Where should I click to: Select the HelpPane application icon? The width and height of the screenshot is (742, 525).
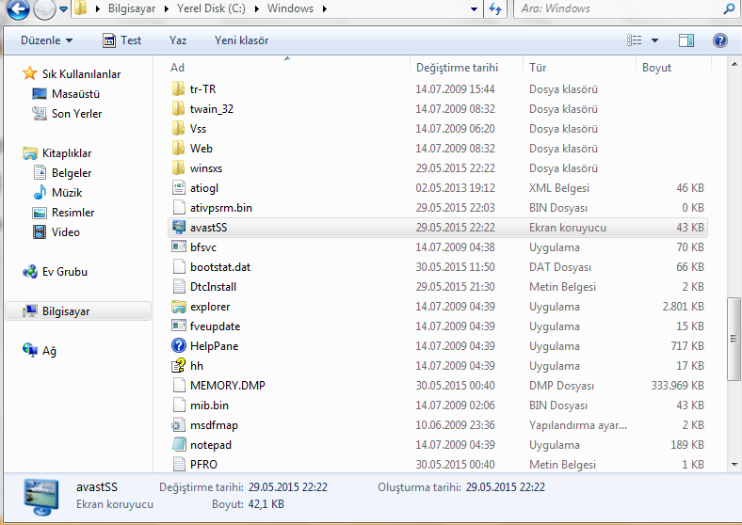click(x=180, y=346)
